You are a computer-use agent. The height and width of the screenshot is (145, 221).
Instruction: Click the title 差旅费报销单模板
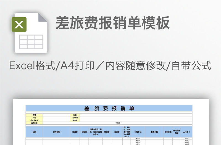pyautogui.click(x=113, y=23)
